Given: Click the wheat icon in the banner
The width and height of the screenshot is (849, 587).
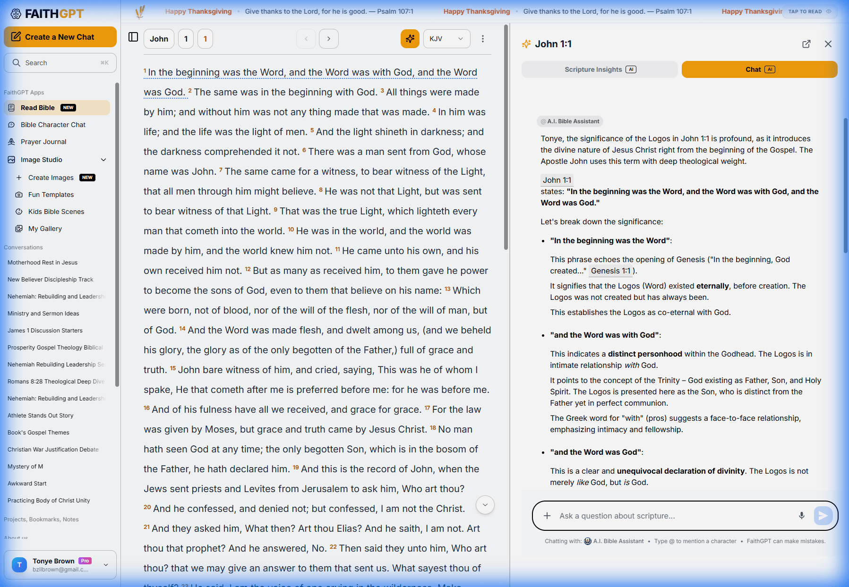Looking at the screenshot, I should pyautogui.click(x=140, y=12).
